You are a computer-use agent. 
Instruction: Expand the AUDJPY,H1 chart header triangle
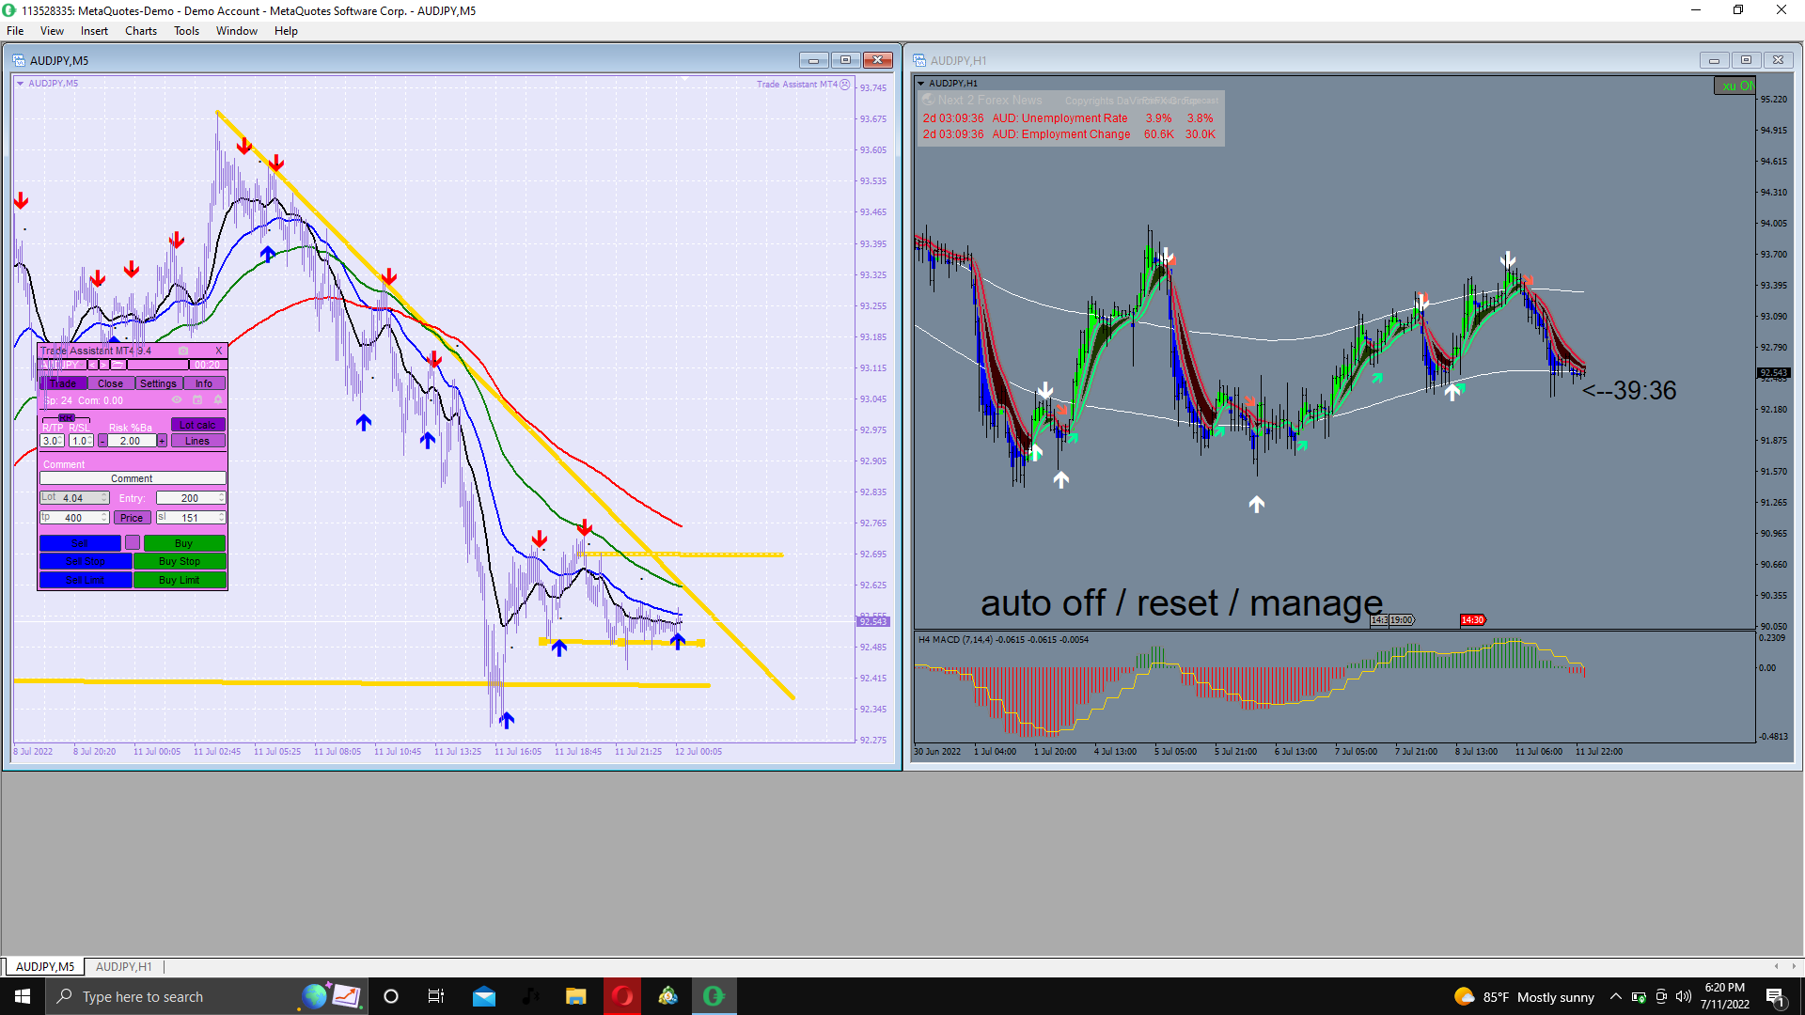click(x=920, y=83)
